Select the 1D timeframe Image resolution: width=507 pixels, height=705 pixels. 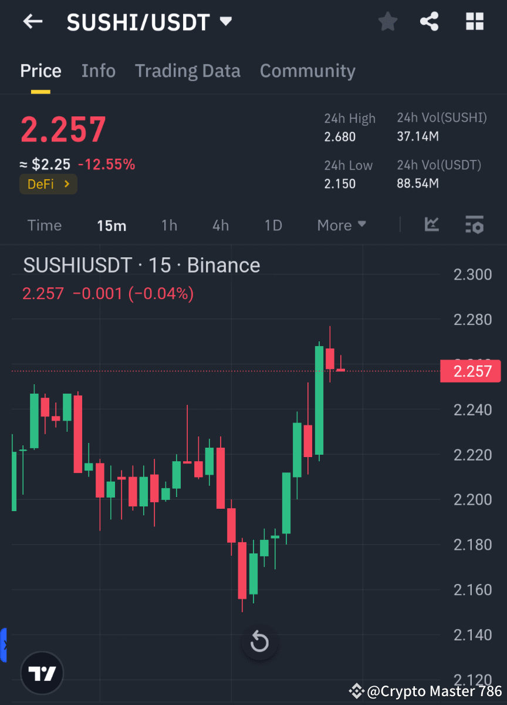coord(273,225)
